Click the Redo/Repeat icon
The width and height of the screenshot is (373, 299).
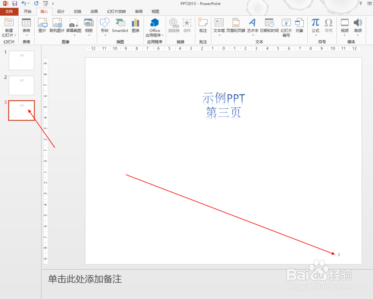point(36,3)
